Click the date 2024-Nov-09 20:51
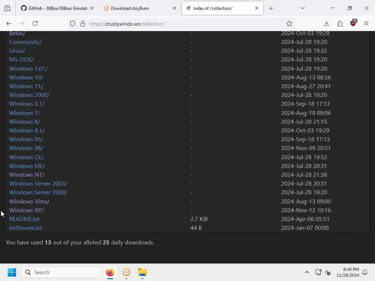375x281 pixels. pyautogui.click(x=306, y=148)
